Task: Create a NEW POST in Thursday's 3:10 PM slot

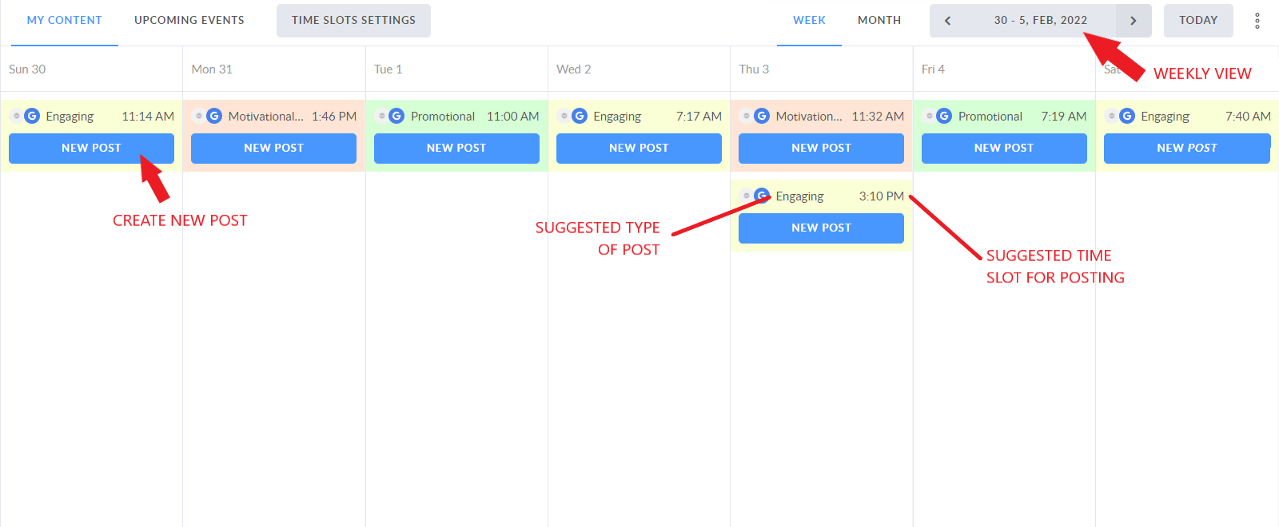Action: [x=821, y=228]
